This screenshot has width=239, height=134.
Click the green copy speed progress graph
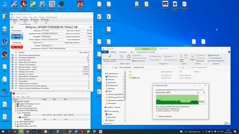click(x=180, y=99)
